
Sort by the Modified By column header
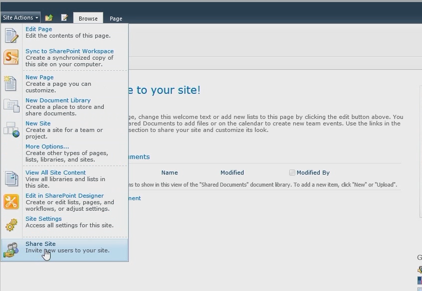pyautogui.click(x=313, y=173)
